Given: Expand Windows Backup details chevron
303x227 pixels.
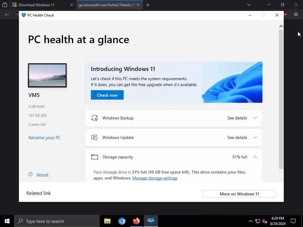Looking at the screenshot, I should tap(255, 118).
